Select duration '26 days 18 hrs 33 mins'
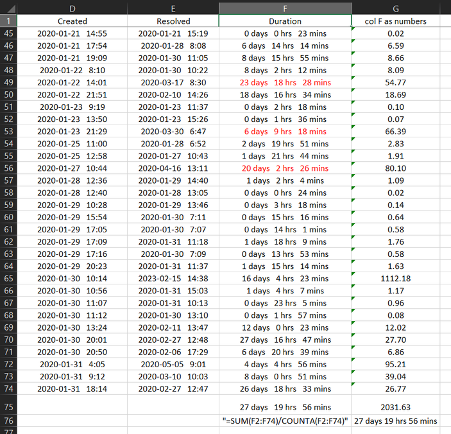The image size is (451, 434). (x=285, y=388)
